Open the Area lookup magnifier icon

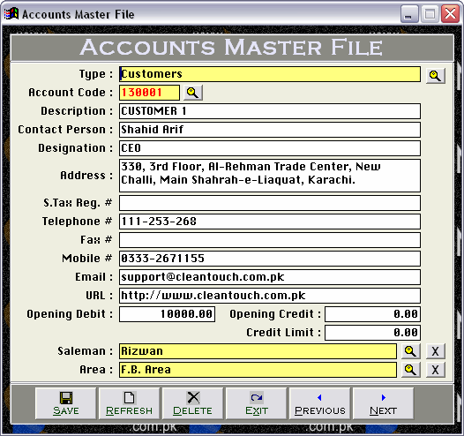[411, 370]
